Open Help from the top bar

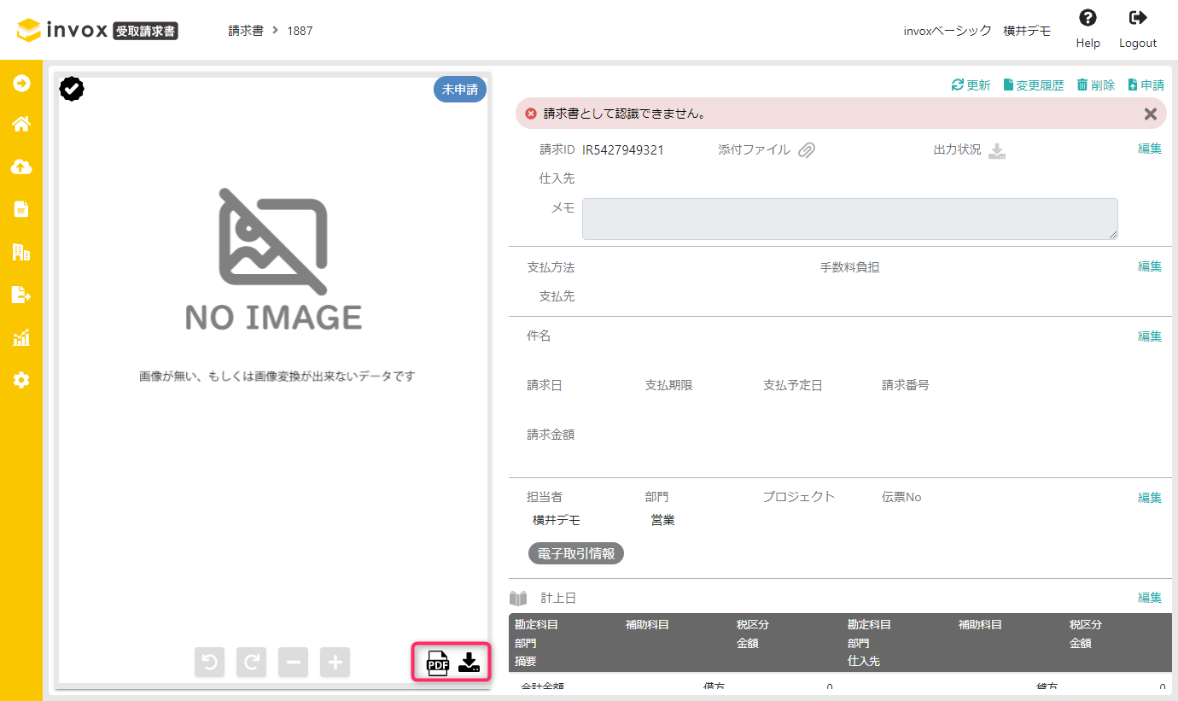1087,26
